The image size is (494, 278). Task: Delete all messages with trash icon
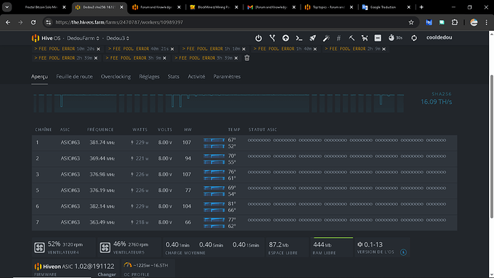pyautogui.click(x=247, y=58)
